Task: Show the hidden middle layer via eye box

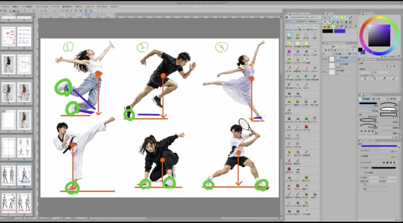Action: (x=324, y=66)
